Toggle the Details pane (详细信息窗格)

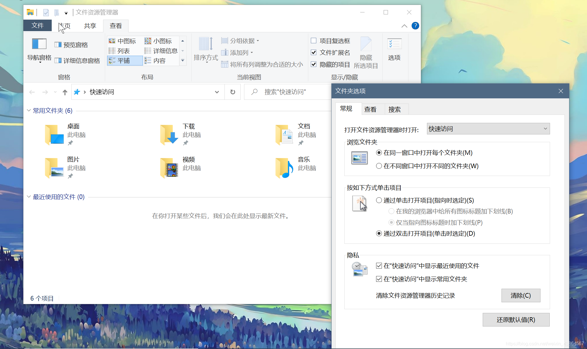tap(77, 61)
